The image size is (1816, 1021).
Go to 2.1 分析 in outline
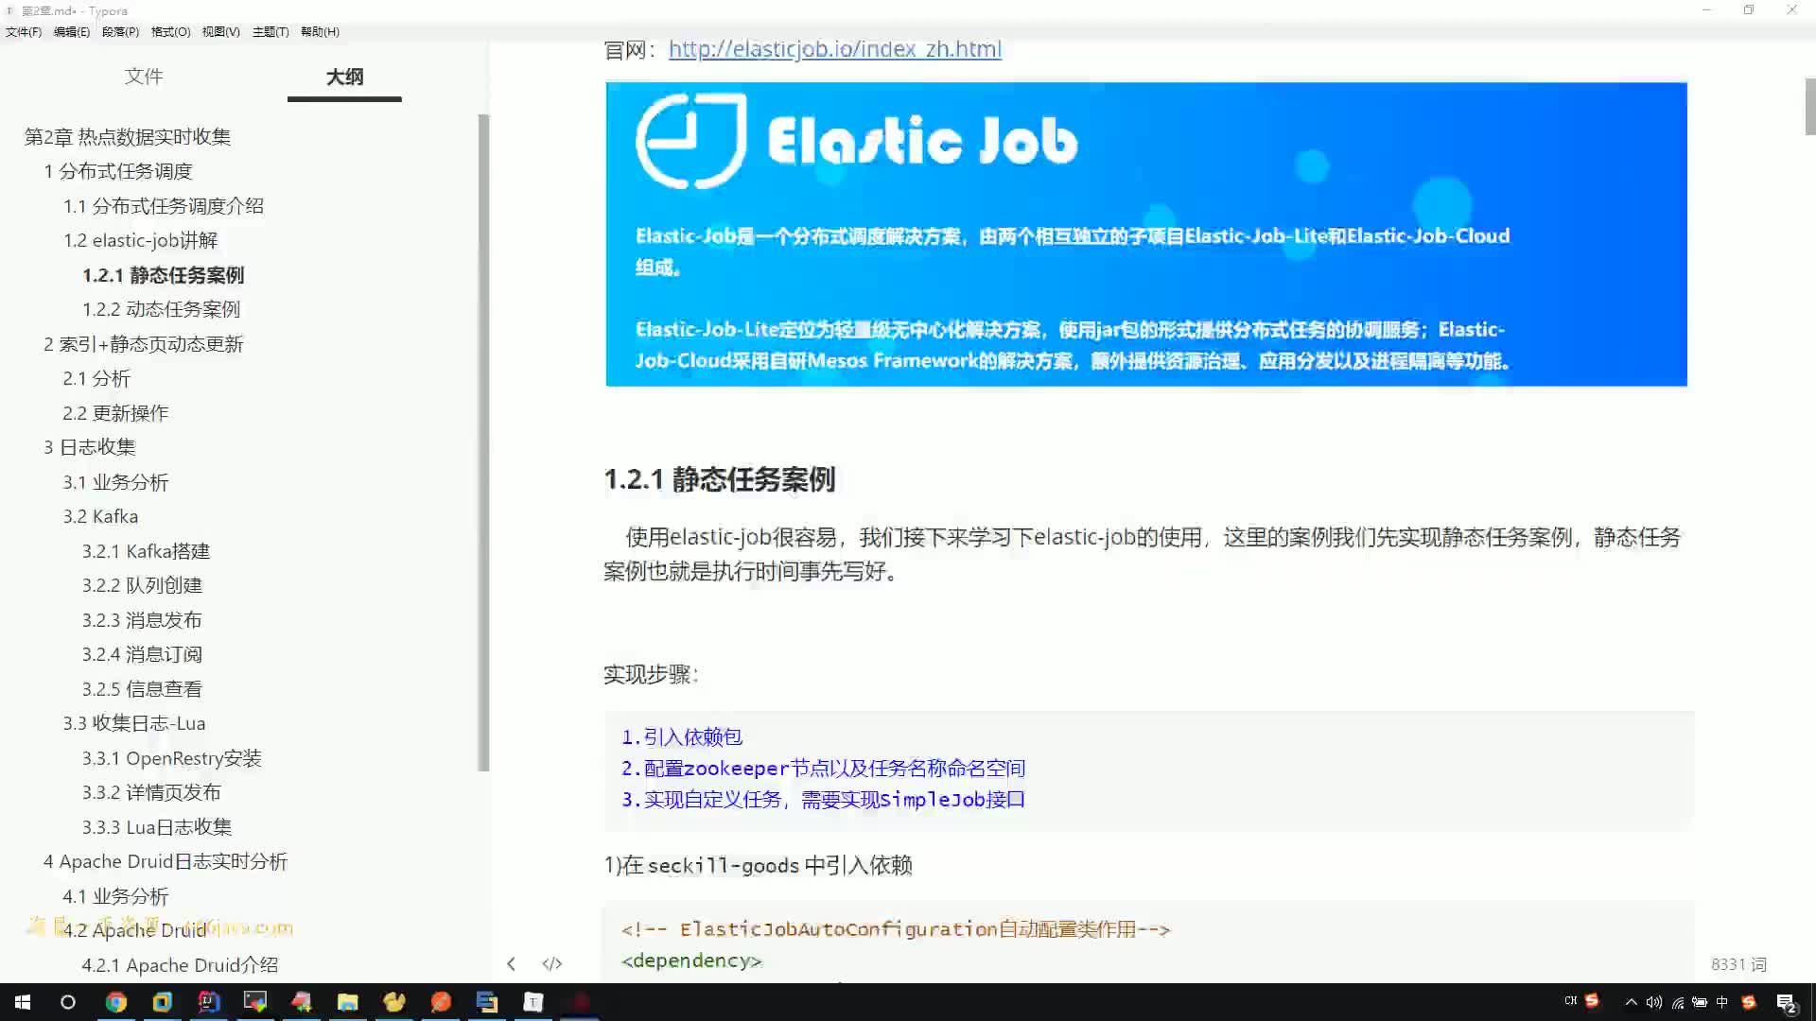point(96,378)
